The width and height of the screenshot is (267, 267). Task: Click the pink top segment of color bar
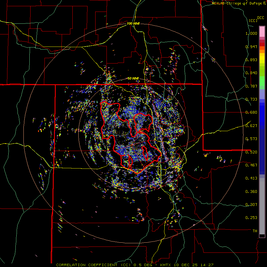pos(262,31)
